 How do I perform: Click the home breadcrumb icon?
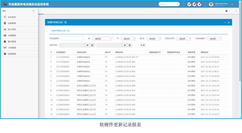(x=226, y=11)
